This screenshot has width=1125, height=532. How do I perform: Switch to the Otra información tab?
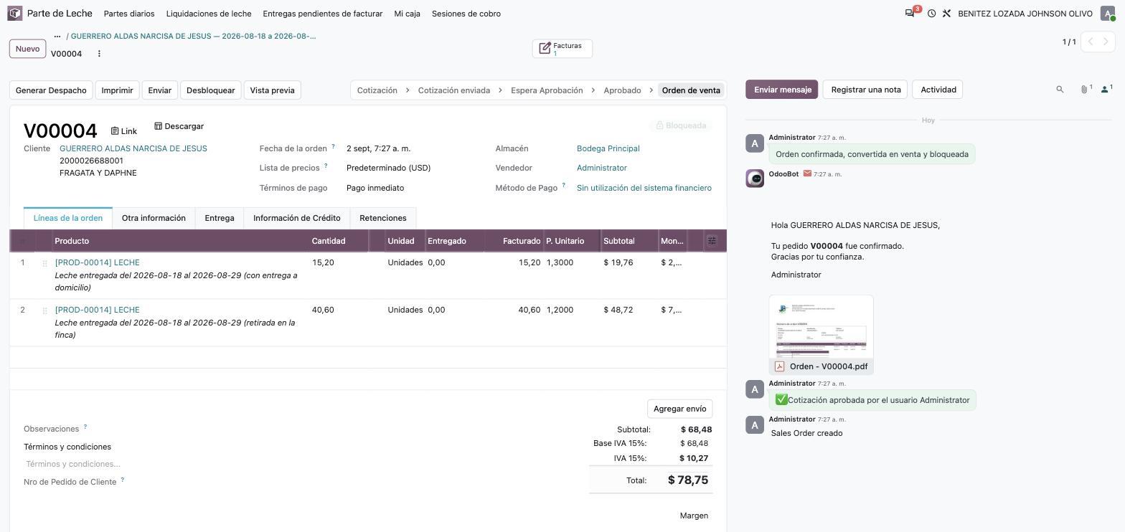point(154,218)
